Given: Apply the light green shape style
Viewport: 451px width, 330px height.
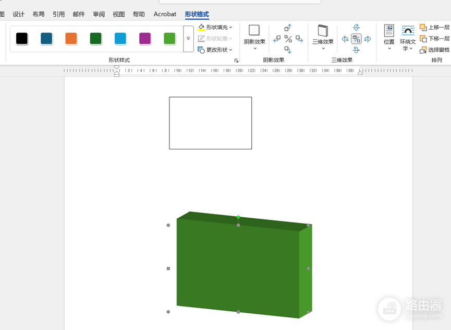Looking at the screenshot, I should pyautogui.click(x=169, y=39).
